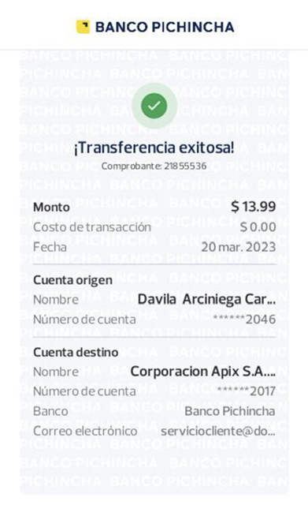Click the Fecha value 20 mar. 2023
Screen dimensions: 308x505
(x=239, y=247)
